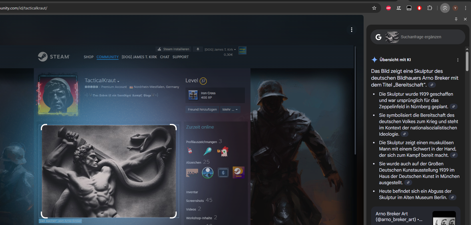Click the bookmark star icon in address bar
471x225 pixels.
coord(374,8)
